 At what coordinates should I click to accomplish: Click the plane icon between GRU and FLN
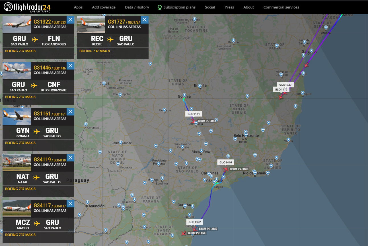click(x=35, y=39)
